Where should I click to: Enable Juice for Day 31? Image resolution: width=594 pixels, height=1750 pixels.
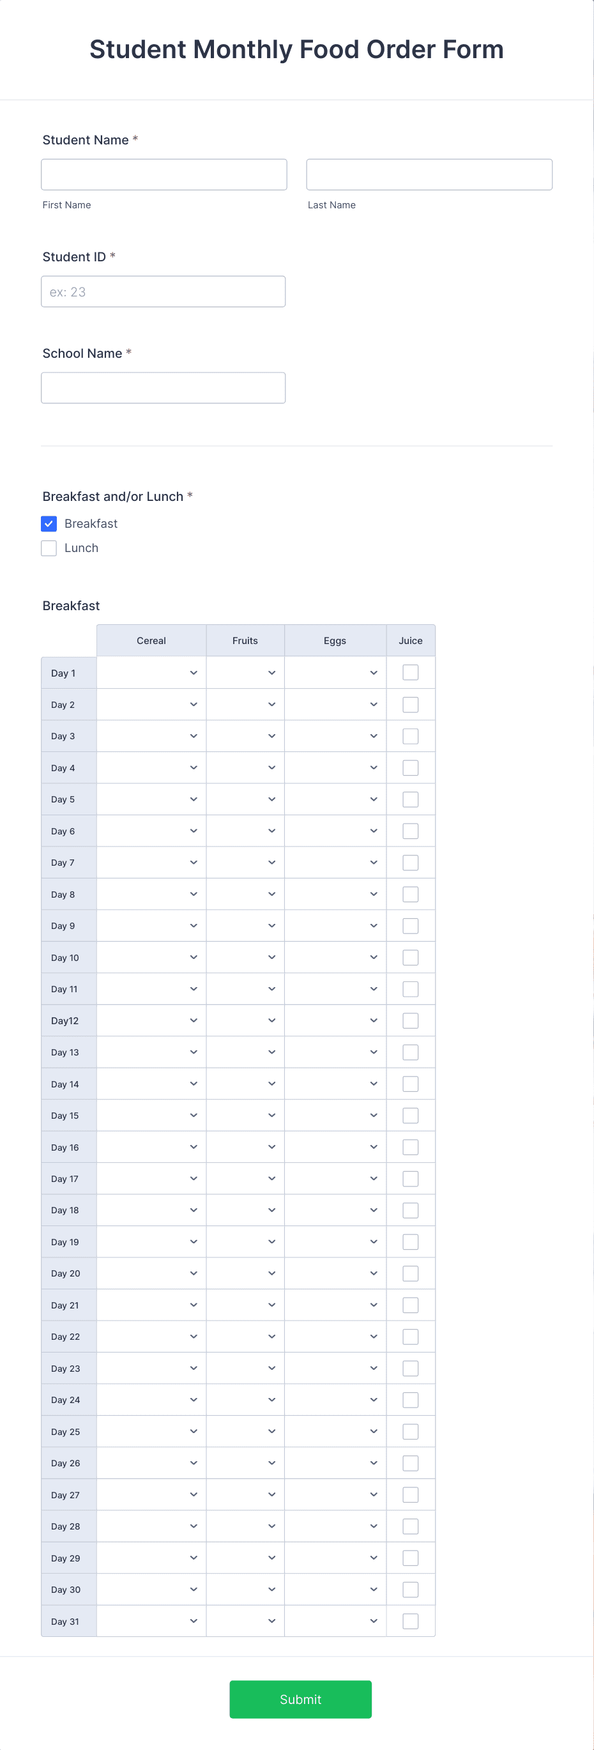coord(410,1621)
